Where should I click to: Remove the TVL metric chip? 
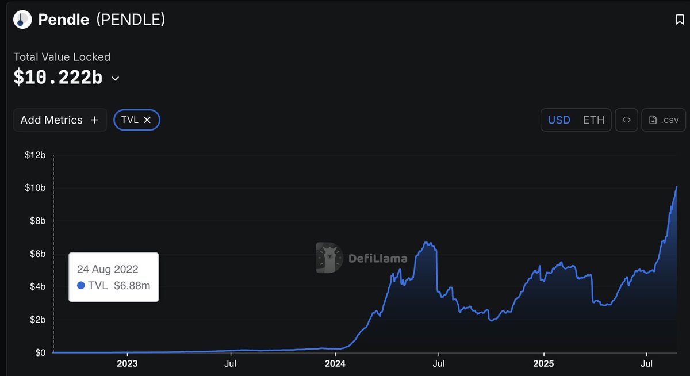[x=147, y=120]
